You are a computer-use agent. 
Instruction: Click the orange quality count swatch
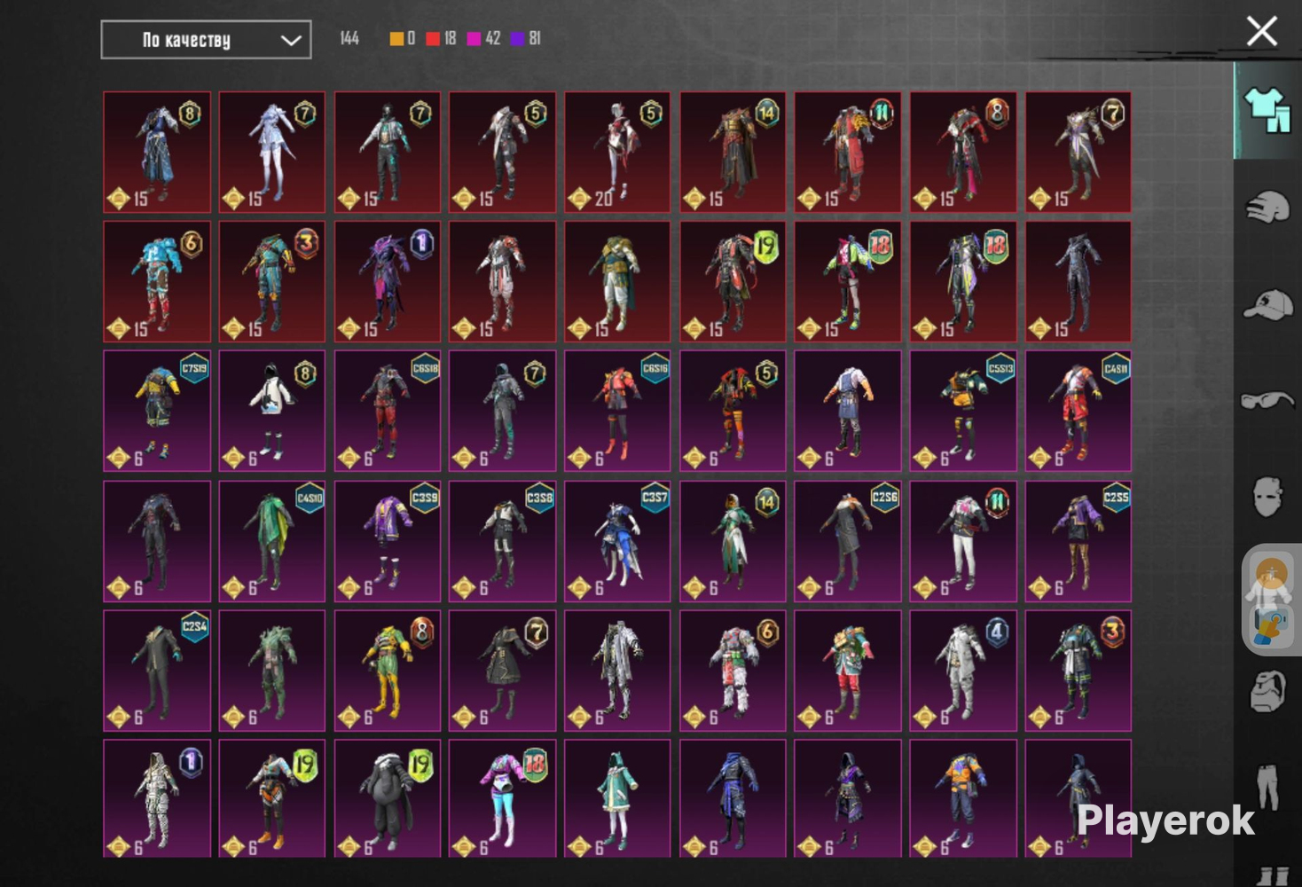[396, 38]
